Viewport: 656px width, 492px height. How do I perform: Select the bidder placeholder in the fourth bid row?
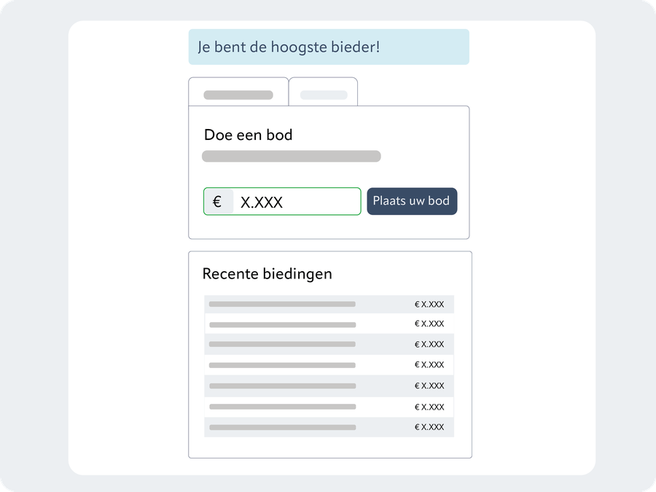point(282,365)
